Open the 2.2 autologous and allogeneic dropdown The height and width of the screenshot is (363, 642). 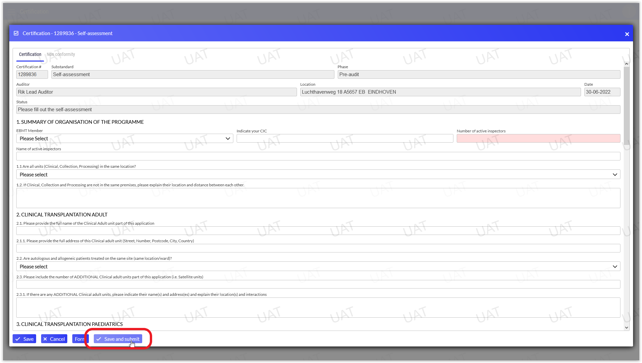click(318, 266)
